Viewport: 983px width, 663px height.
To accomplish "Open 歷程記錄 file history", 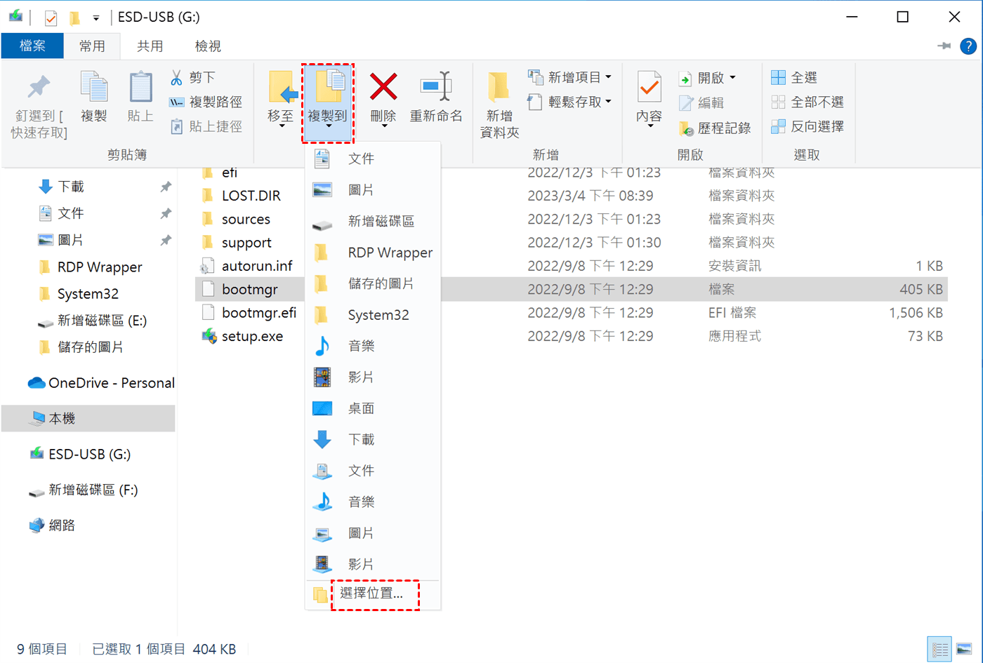I will [x=715, y=128].
